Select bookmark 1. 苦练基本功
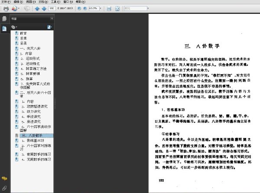 (x=33, y=141)
